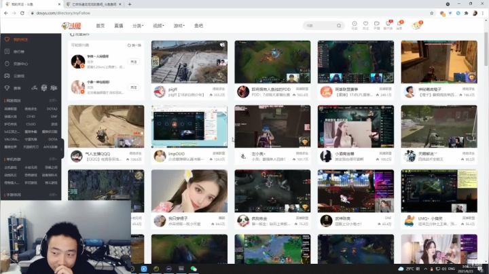Go to 首页 home in top navigation
Screen dimensions: 489x274
click(100, 26)
